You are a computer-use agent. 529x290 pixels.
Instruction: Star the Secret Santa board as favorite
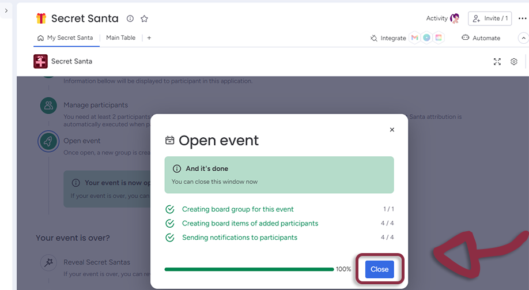click(x=144, y=19)
